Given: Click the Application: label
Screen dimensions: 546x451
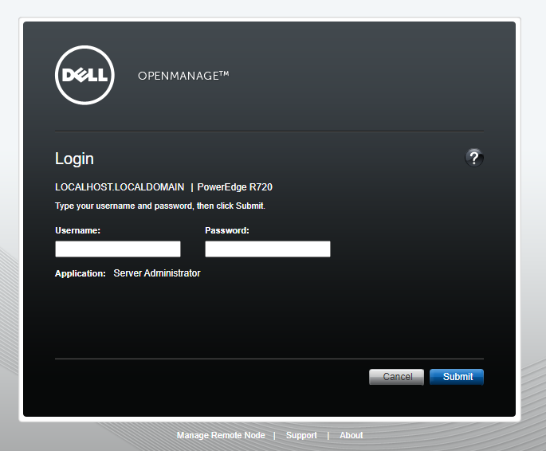Looking at the screenshot, I should [x=80, y=273].
